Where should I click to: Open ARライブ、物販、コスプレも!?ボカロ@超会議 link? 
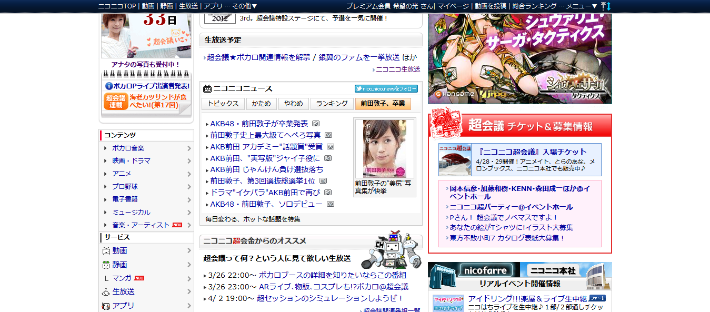334,287
